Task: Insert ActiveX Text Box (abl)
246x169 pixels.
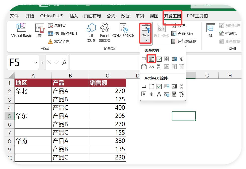Action: pyautogui.click(x=174, y=86)
